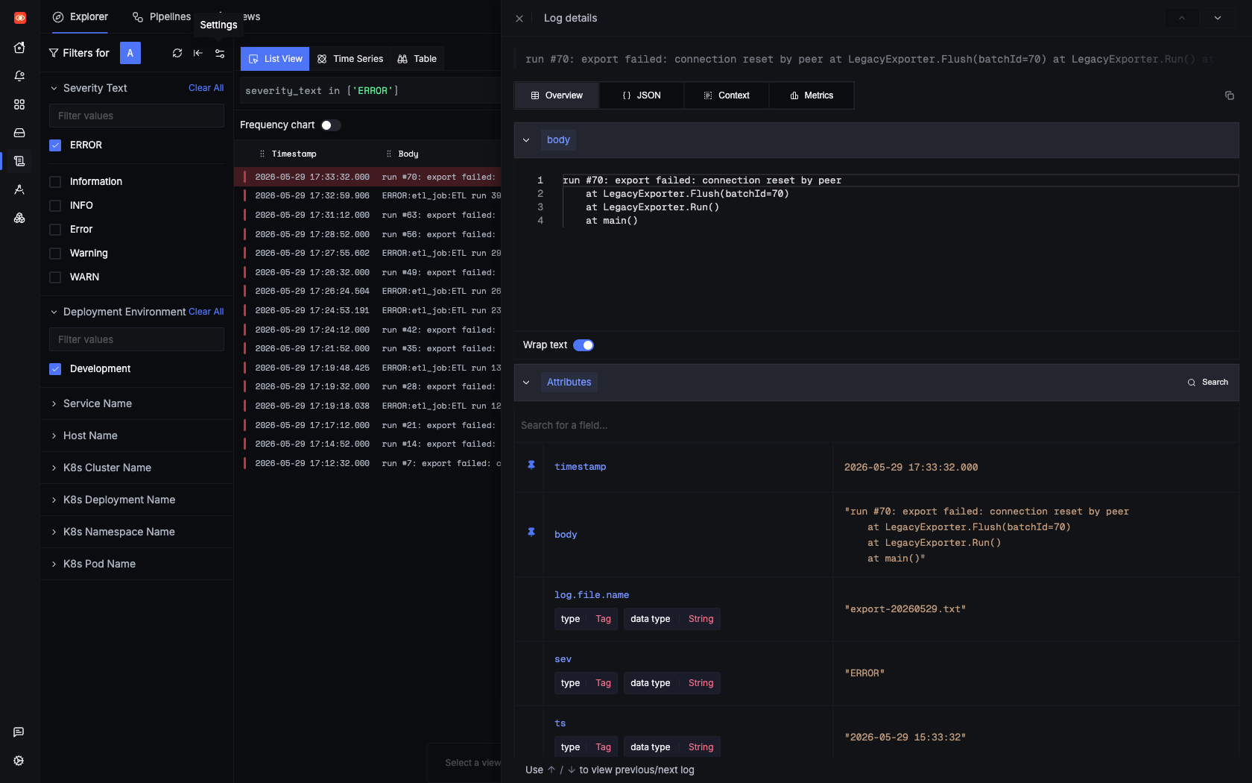This screenshot has width=1252, height=783.
Task: Click the Deployment Environment filter values field
Action: [x=136, y=339]
